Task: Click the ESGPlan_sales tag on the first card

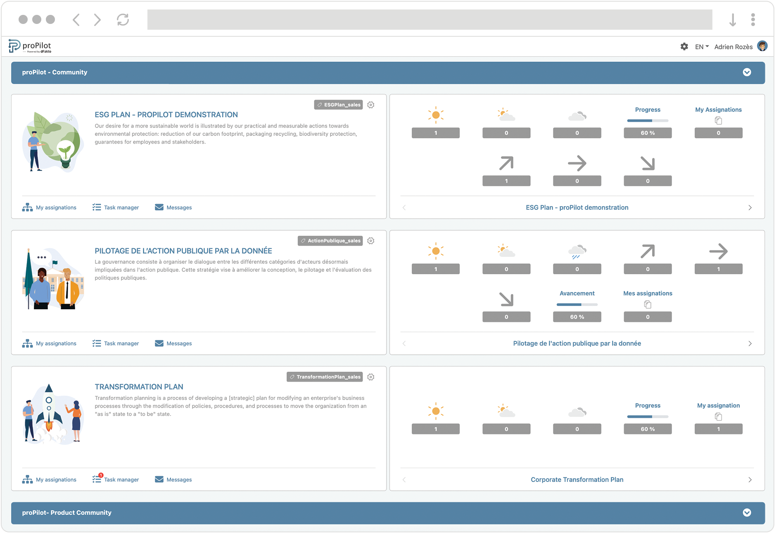Action: pos(338,104)
